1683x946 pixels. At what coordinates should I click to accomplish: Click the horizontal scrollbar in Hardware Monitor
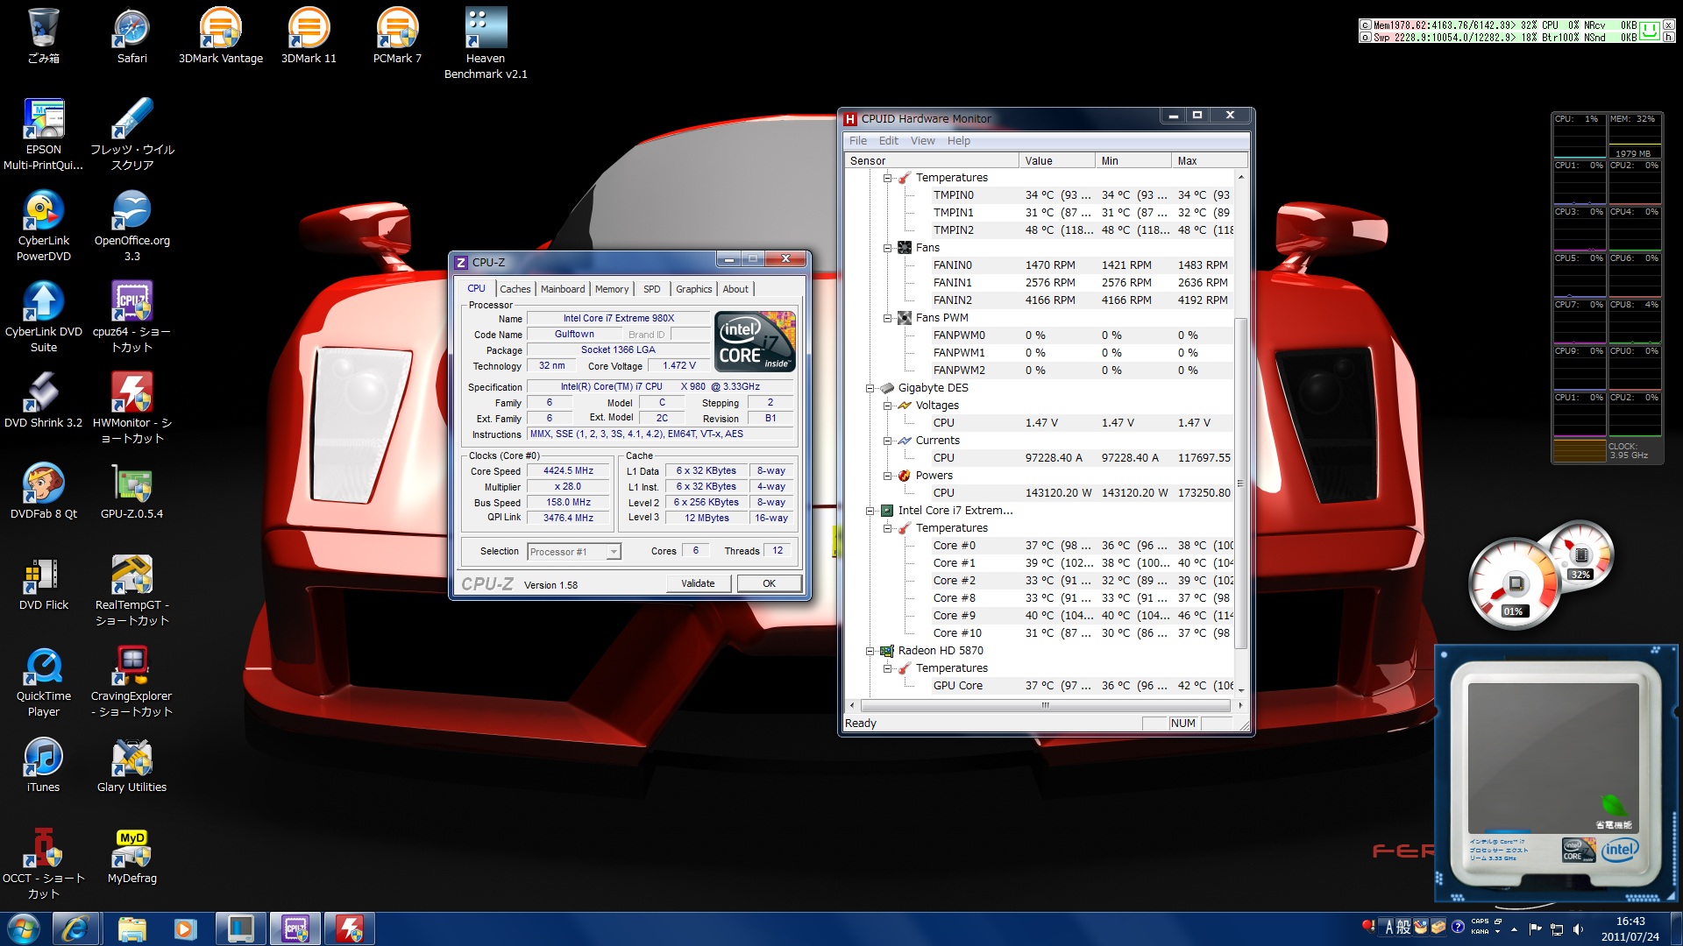1043,705
